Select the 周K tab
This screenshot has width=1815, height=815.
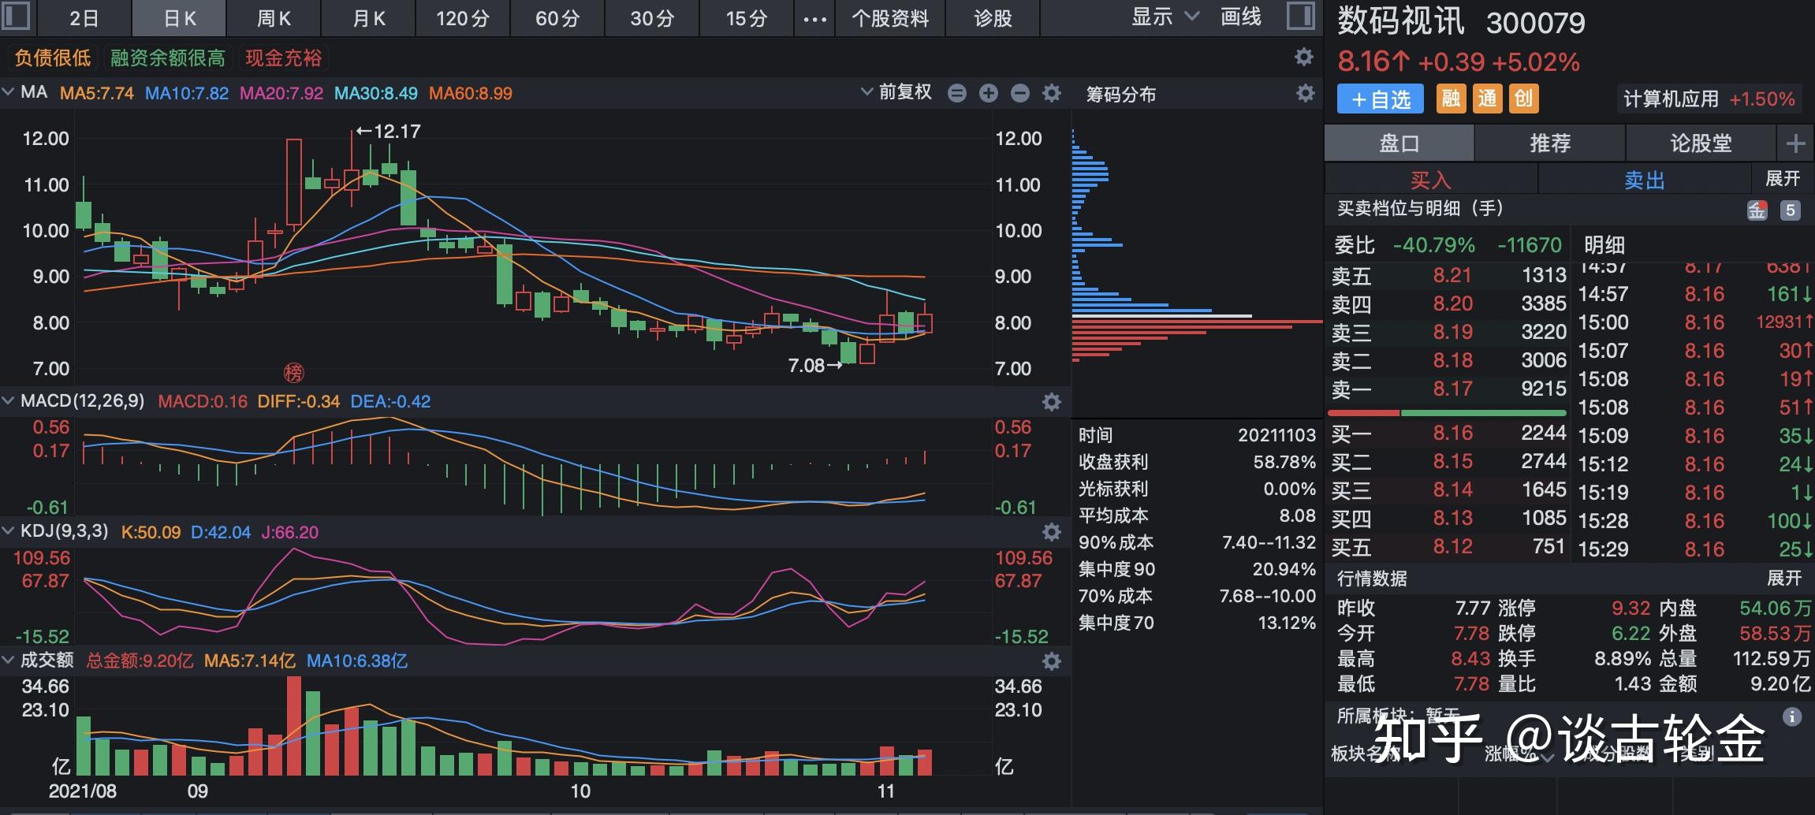tap(274, 18)
